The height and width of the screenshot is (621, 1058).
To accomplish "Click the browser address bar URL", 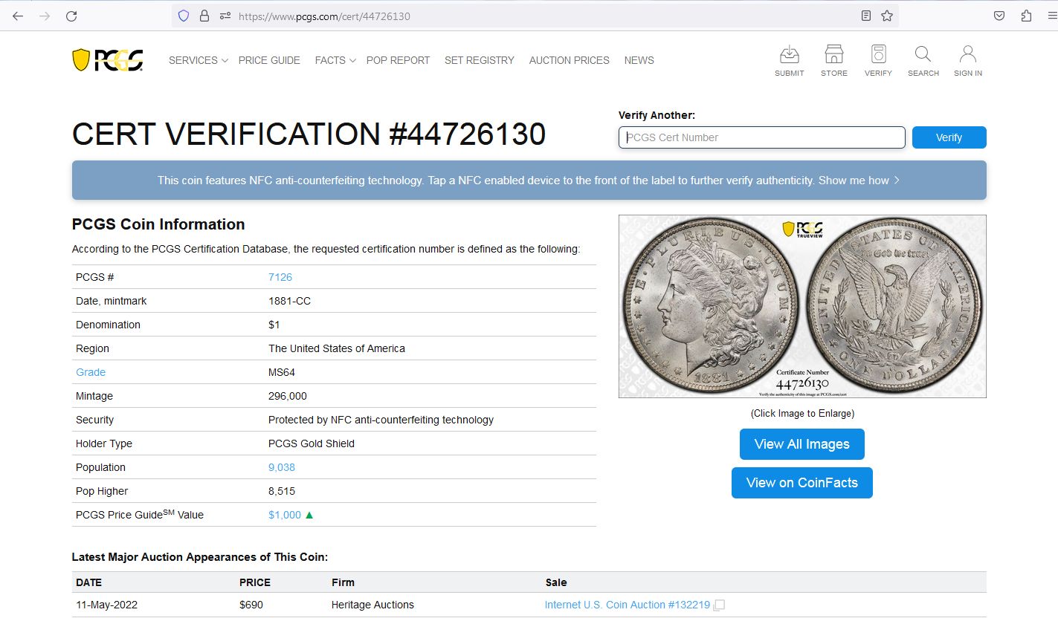I will tap(324, 16).
